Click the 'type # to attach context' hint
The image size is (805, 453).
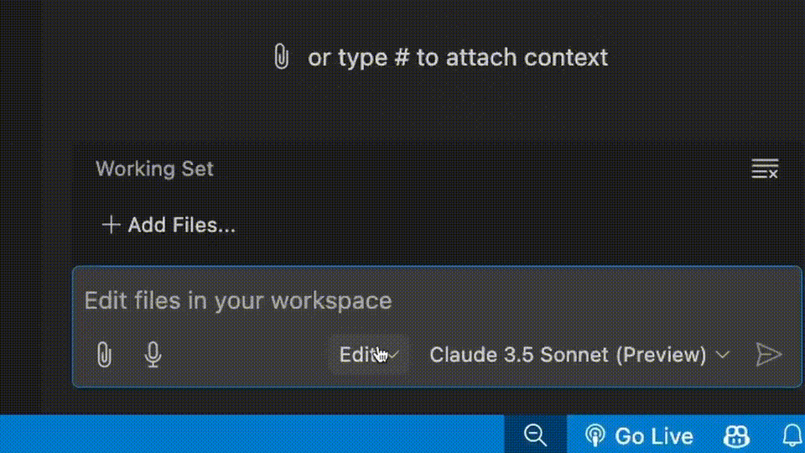click(x=458, y=58)
